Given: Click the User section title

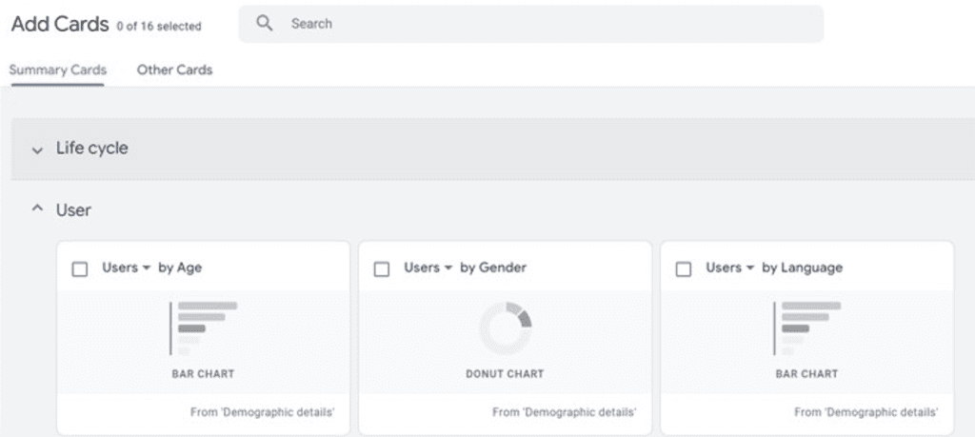Looking at the screenshot, I should [x=73, y=210].
